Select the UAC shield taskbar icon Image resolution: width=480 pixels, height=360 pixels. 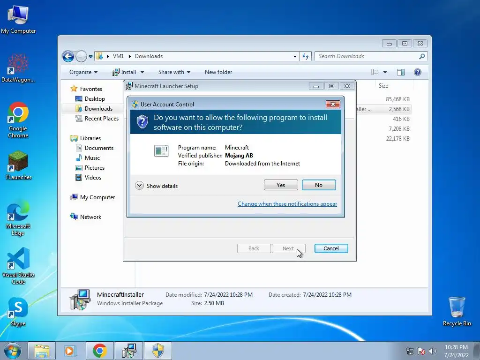pyautogui.click(x=158, y=351)
